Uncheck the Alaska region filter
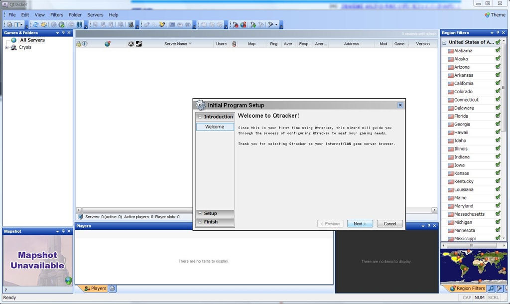This screenshot has height=304, width=510. 498,58
